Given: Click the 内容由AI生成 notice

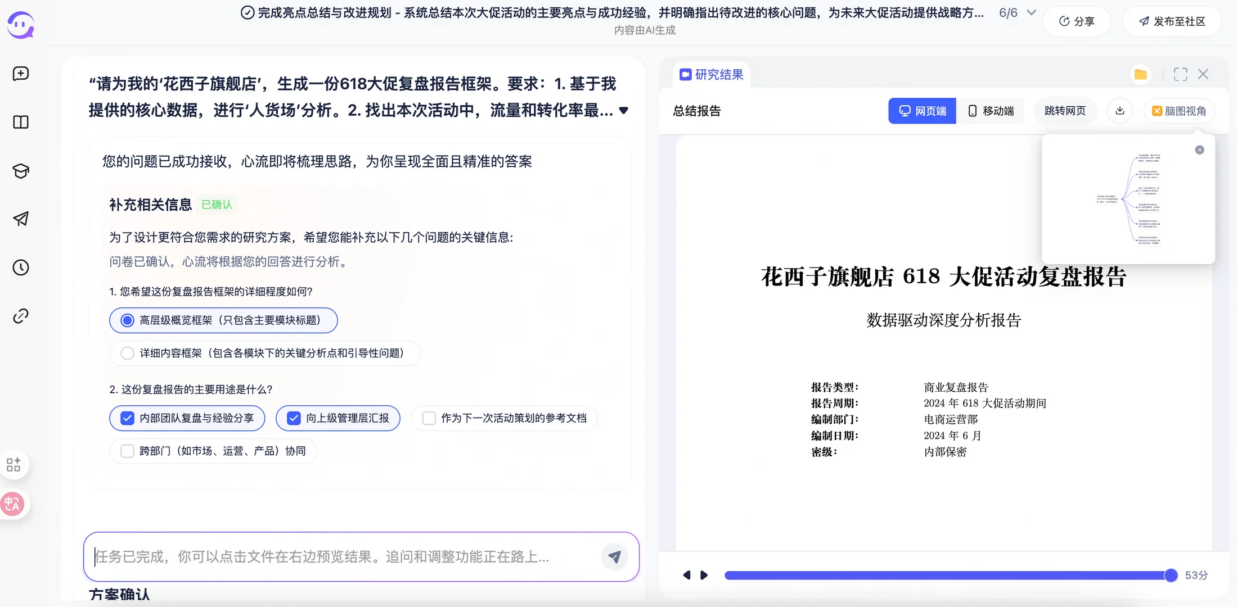Looking at the screenshot, I should 645,30.
